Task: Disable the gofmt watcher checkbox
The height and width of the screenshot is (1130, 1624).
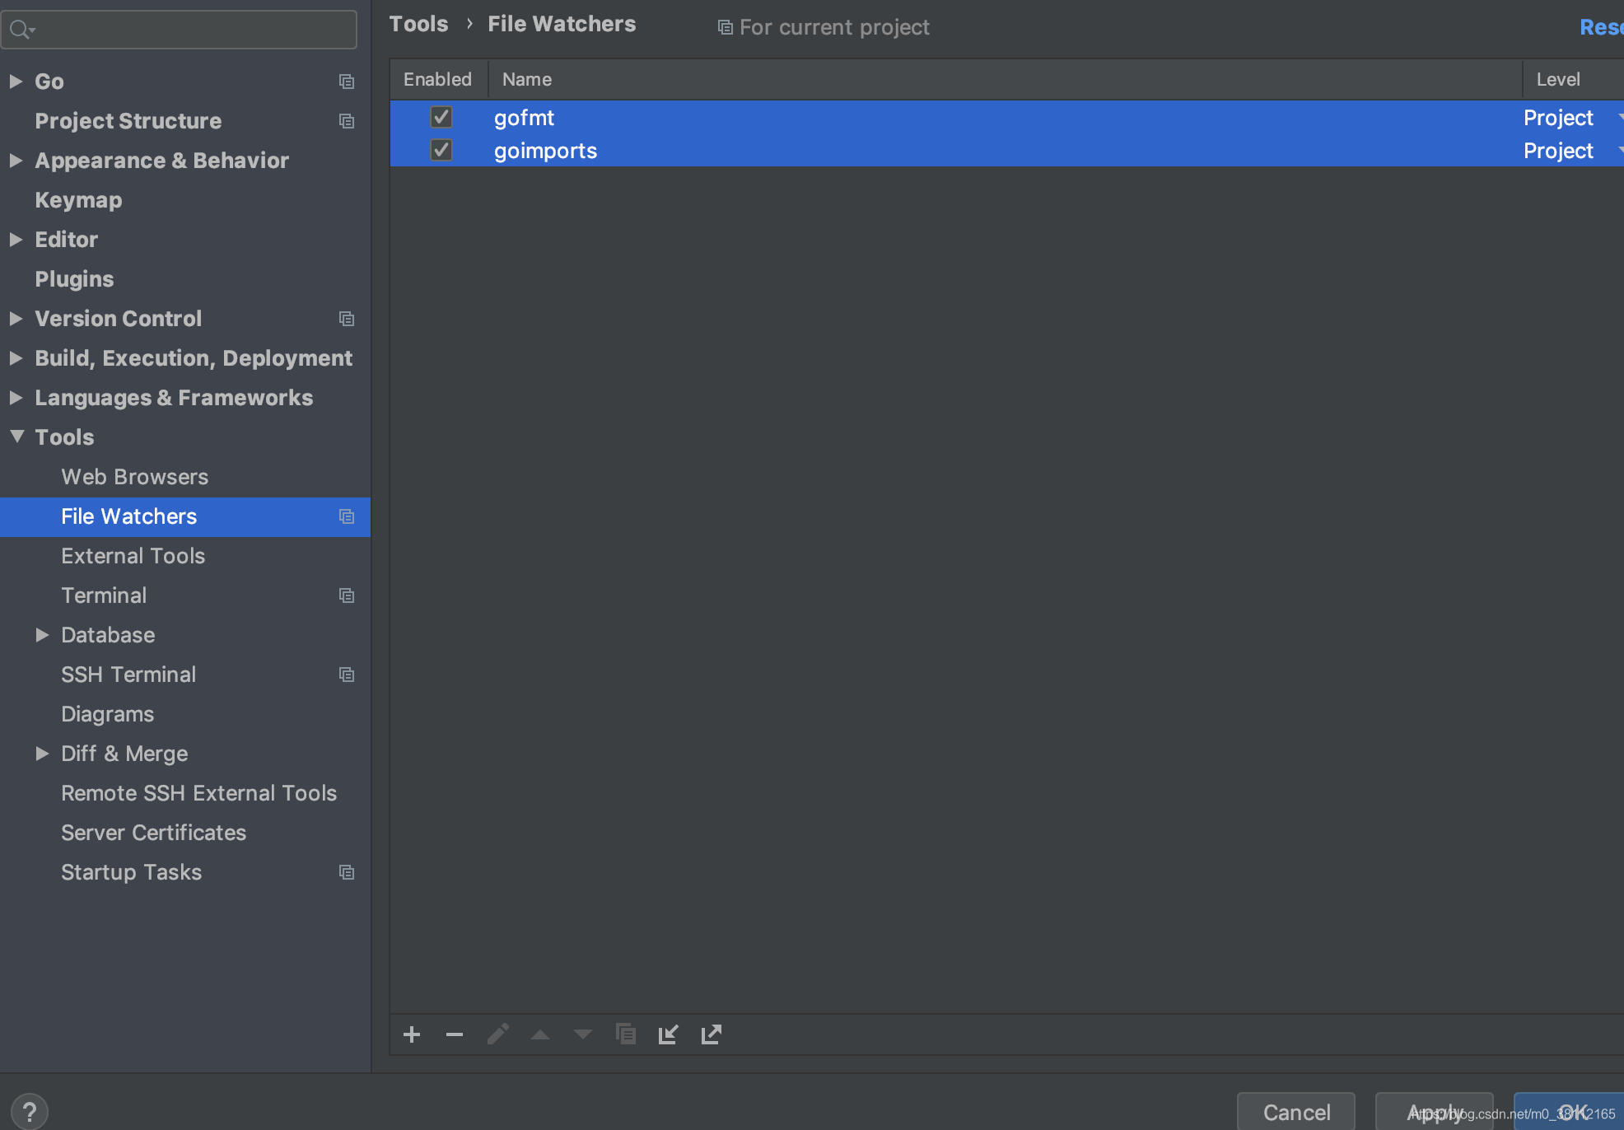Action: coord(441,117)
